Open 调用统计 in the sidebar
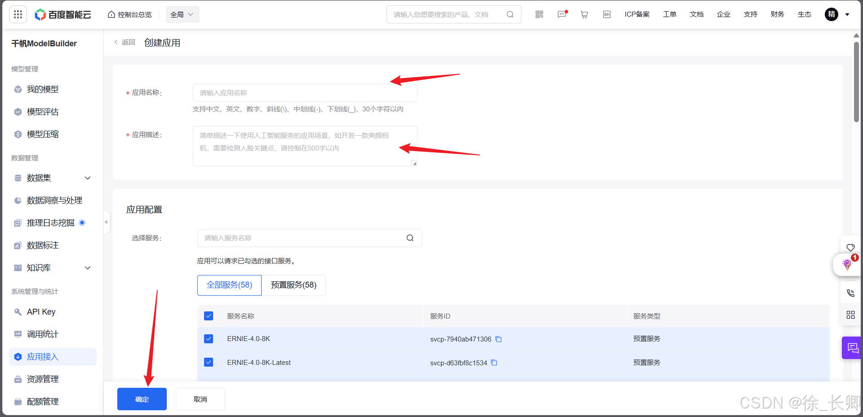Image resolution: width=863 pixels, height=417 pixels. tap(43, 334)
